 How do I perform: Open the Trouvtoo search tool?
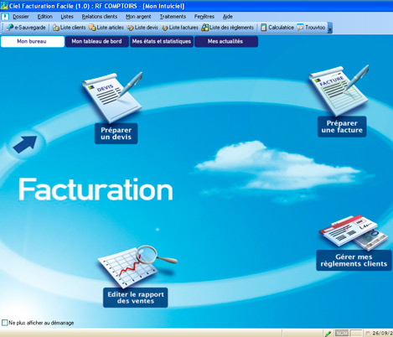click(x=311, y=28)
